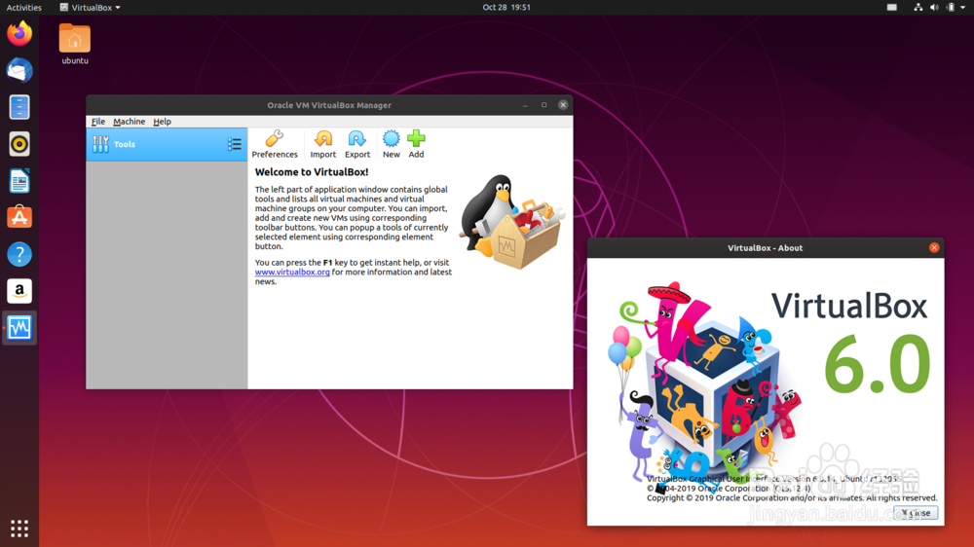Click the volume icon in top bar
This screenshot has height=547, width=974.
click(x=934, y=8)
